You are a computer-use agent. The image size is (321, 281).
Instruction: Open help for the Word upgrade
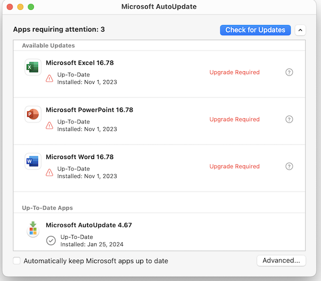tap(289, 166)
